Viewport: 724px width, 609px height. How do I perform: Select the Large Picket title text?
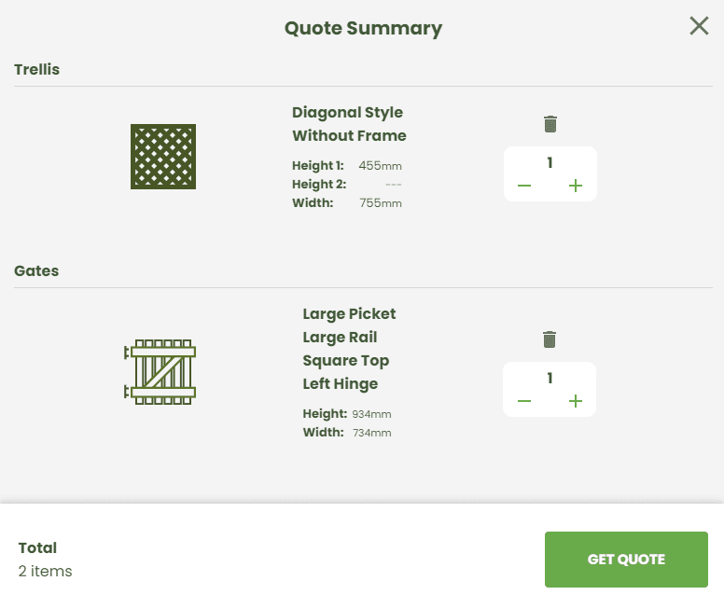tap(349, 314)
